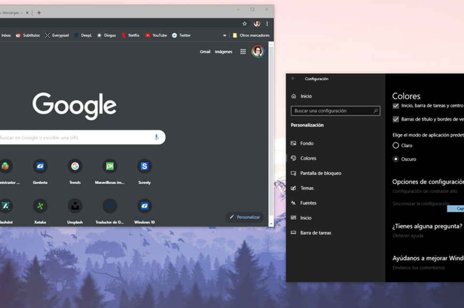Image resolution: width=464 pixels, height=308 pixels.
Task: Click the bookmark star icon in address bar
Action: pyautogui.click(x=245, y=24)
